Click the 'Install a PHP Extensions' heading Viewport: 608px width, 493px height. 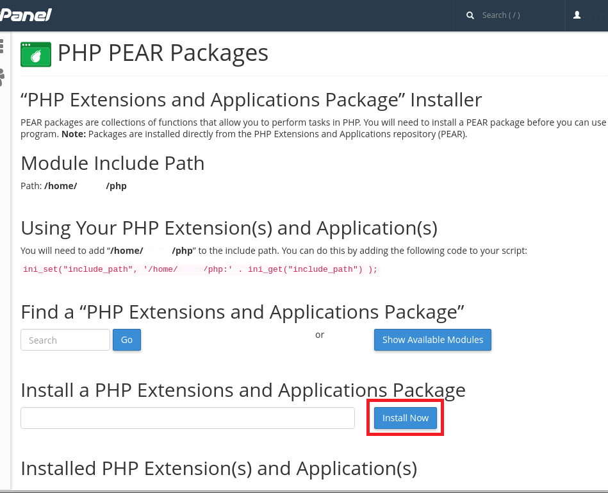(243, 390)
